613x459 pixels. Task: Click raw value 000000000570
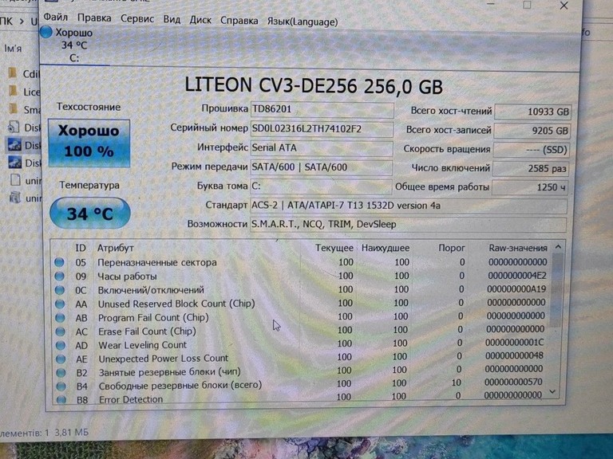pos(513,382)
